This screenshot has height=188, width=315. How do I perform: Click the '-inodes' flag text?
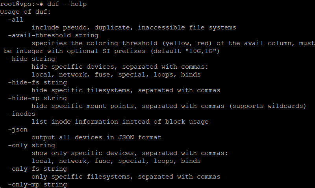(22, 114)
